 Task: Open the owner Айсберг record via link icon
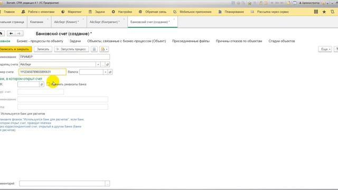coord(108,64)
